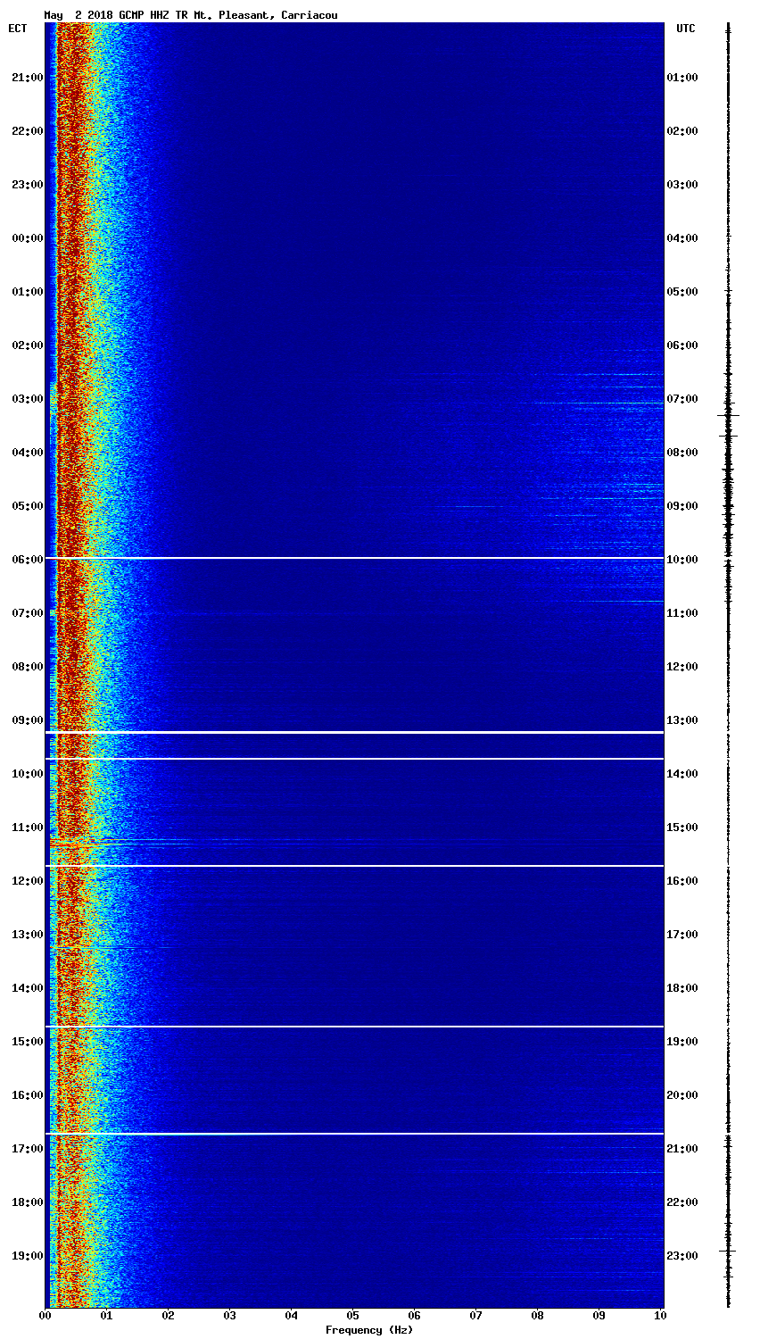Click 17:00 on the UTC time axis

click(682, 935)
